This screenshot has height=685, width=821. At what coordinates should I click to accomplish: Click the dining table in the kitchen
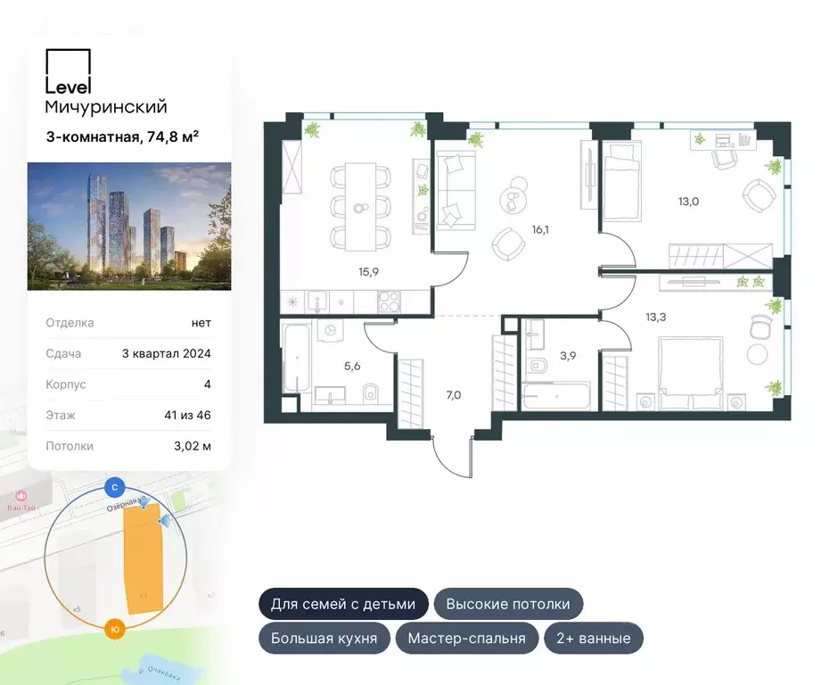(x=360, y=207)
